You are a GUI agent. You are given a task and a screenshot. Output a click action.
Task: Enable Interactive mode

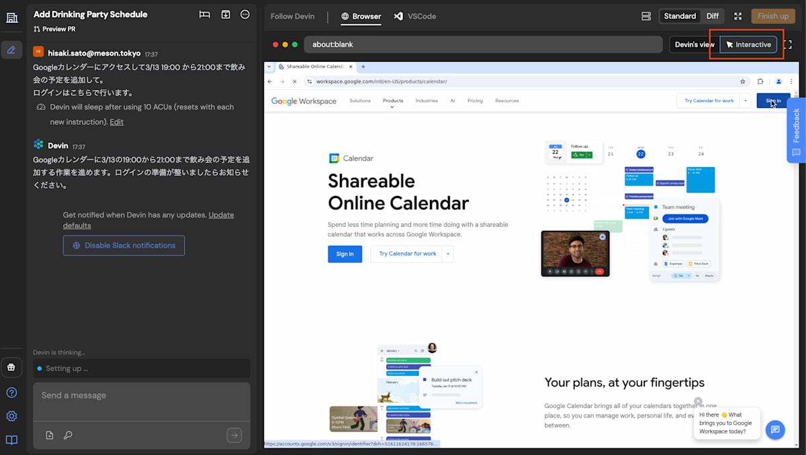748,44
